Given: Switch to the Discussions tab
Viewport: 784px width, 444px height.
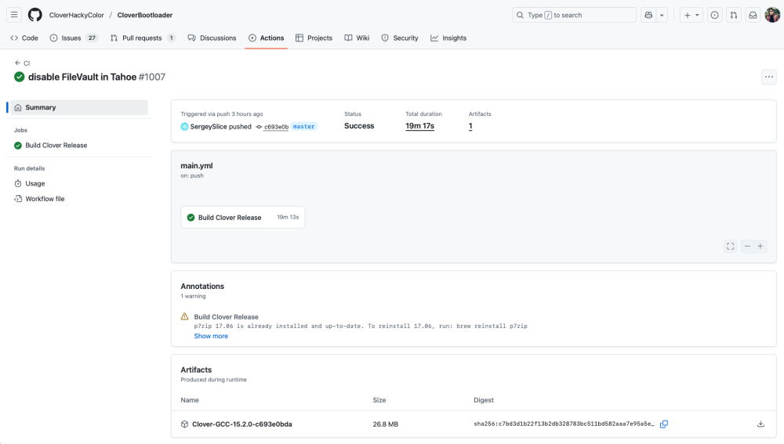Looking at the screenshot, I should point(212,38).
